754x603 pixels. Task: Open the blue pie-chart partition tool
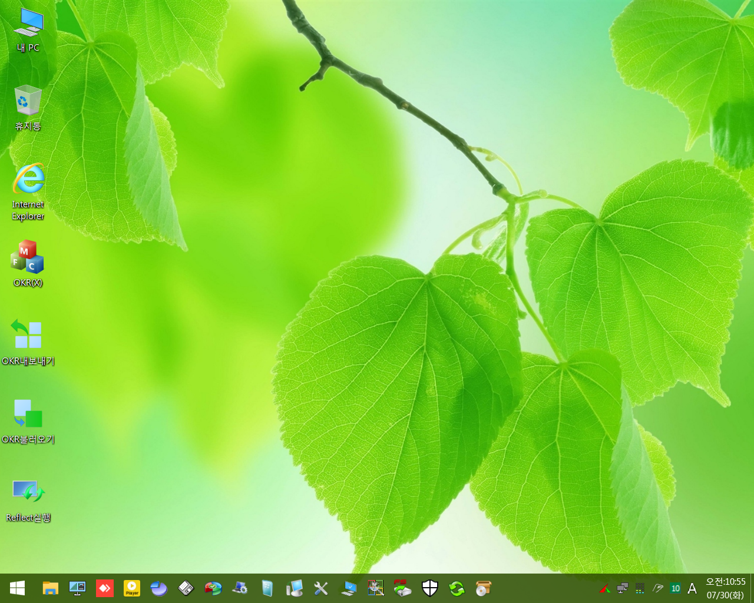(x=158, y=588)
